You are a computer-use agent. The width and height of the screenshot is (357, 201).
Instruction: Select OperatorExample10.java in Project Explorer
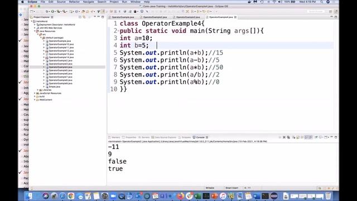coord(61,44)
